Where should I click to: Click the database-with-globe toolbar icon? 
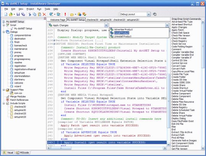click(x=79, y=14)
